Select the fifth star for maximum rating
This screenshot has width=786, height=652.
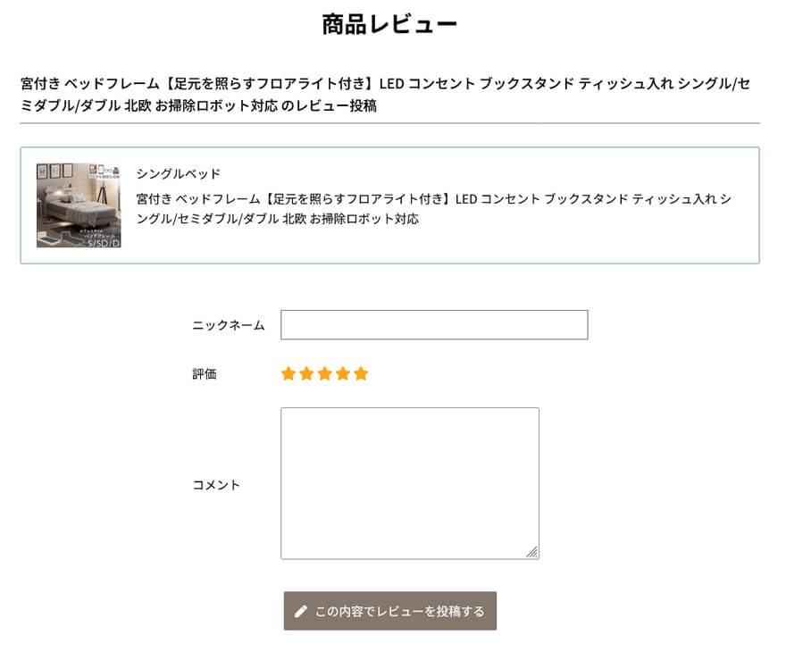point(360,373)
